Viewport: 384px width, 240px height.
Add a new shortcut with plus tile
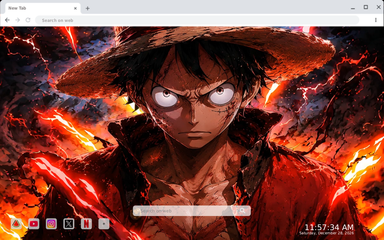pyautogui.click(x=104, y=224)
